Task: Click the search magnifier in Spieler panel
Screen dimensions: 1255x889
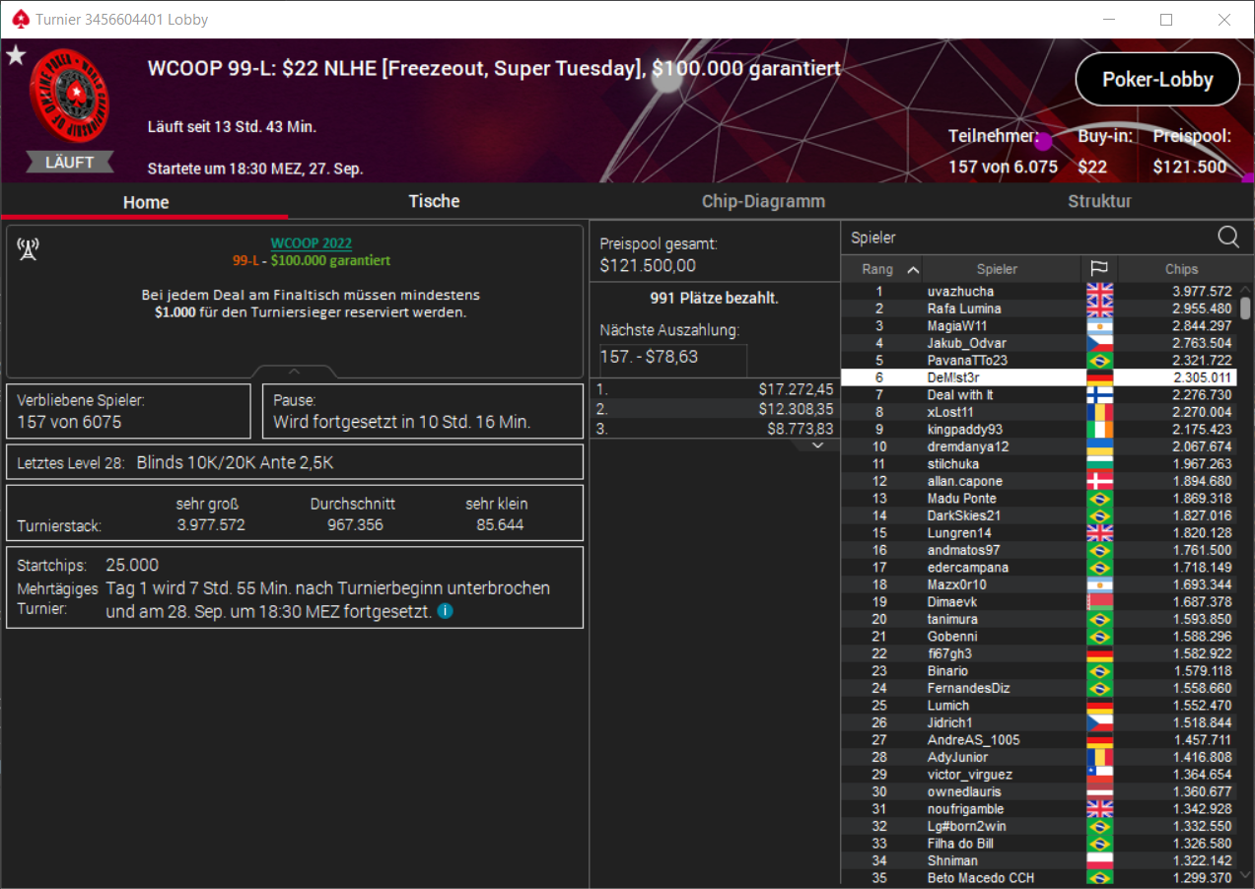Action: [1228, 237]
